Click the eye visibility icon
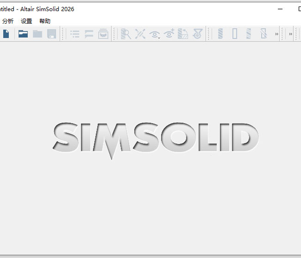Viewport: 301px width, 258px height. tap(154, 34)
